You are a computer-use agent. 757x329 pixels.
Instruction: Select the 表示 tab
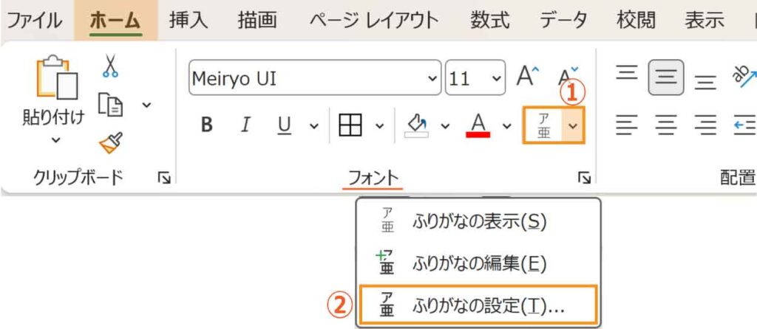coord(705,20)
